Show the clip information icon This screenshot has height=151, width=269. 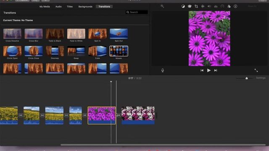235,6
